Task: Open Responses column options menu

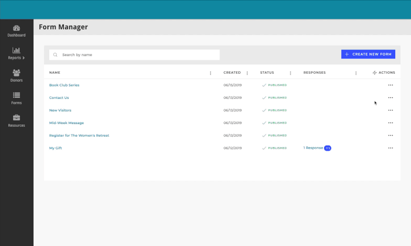Action: click(356, 73)
